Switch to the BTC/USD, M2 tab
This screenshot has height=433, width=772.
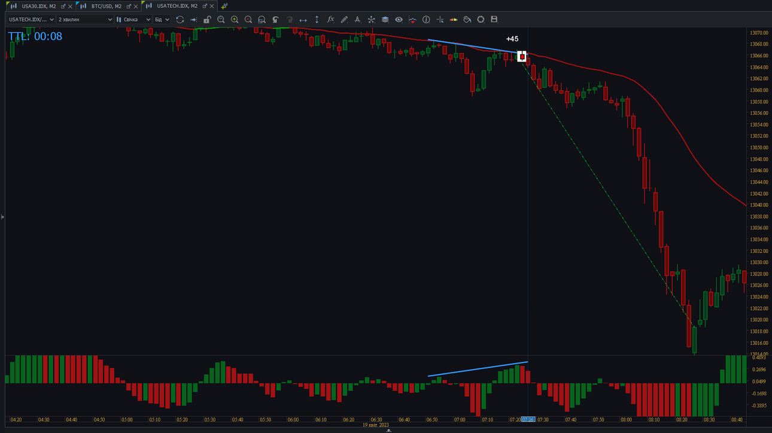(x=107, y=6)
